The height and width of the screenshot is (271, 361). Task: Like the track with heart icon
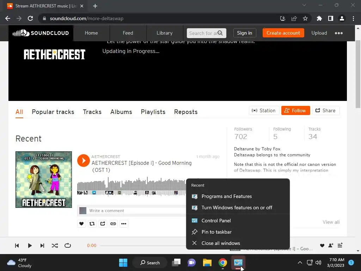(81, 223)
